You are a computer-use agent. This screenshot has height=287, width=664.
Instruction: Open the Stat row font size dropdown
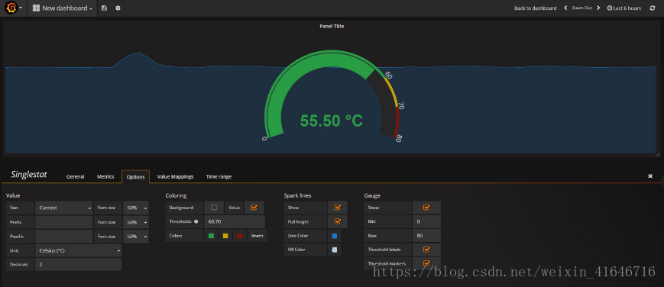coord(136,208)
